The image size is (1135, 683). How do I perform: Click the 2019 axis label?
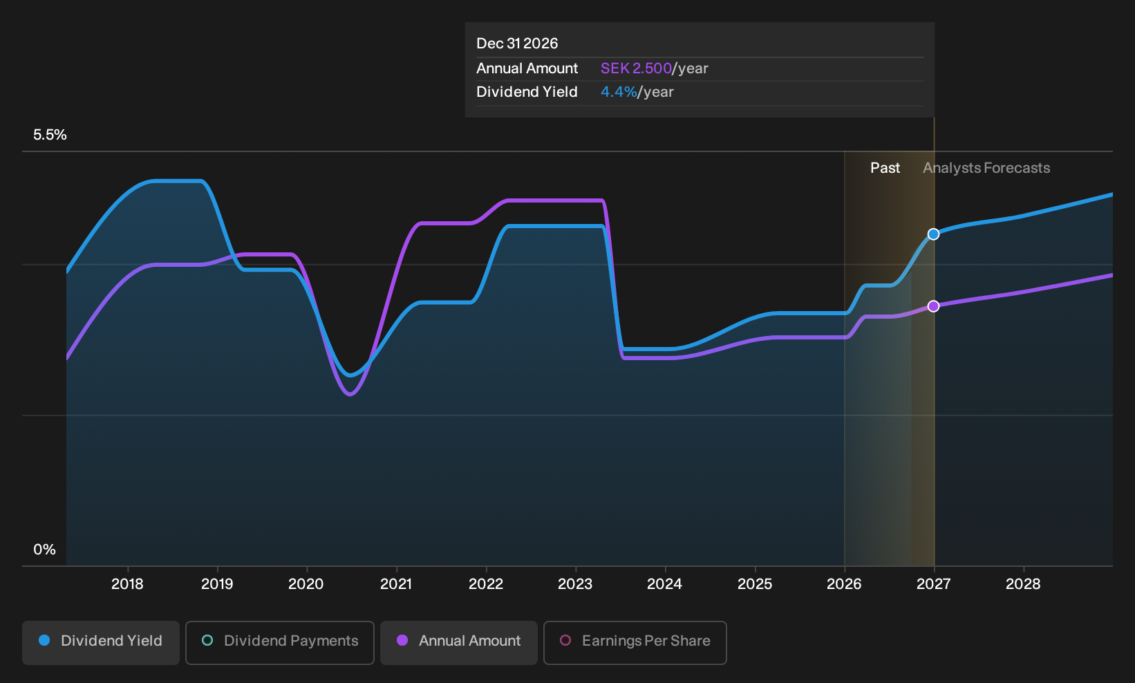tap(217, 584)
